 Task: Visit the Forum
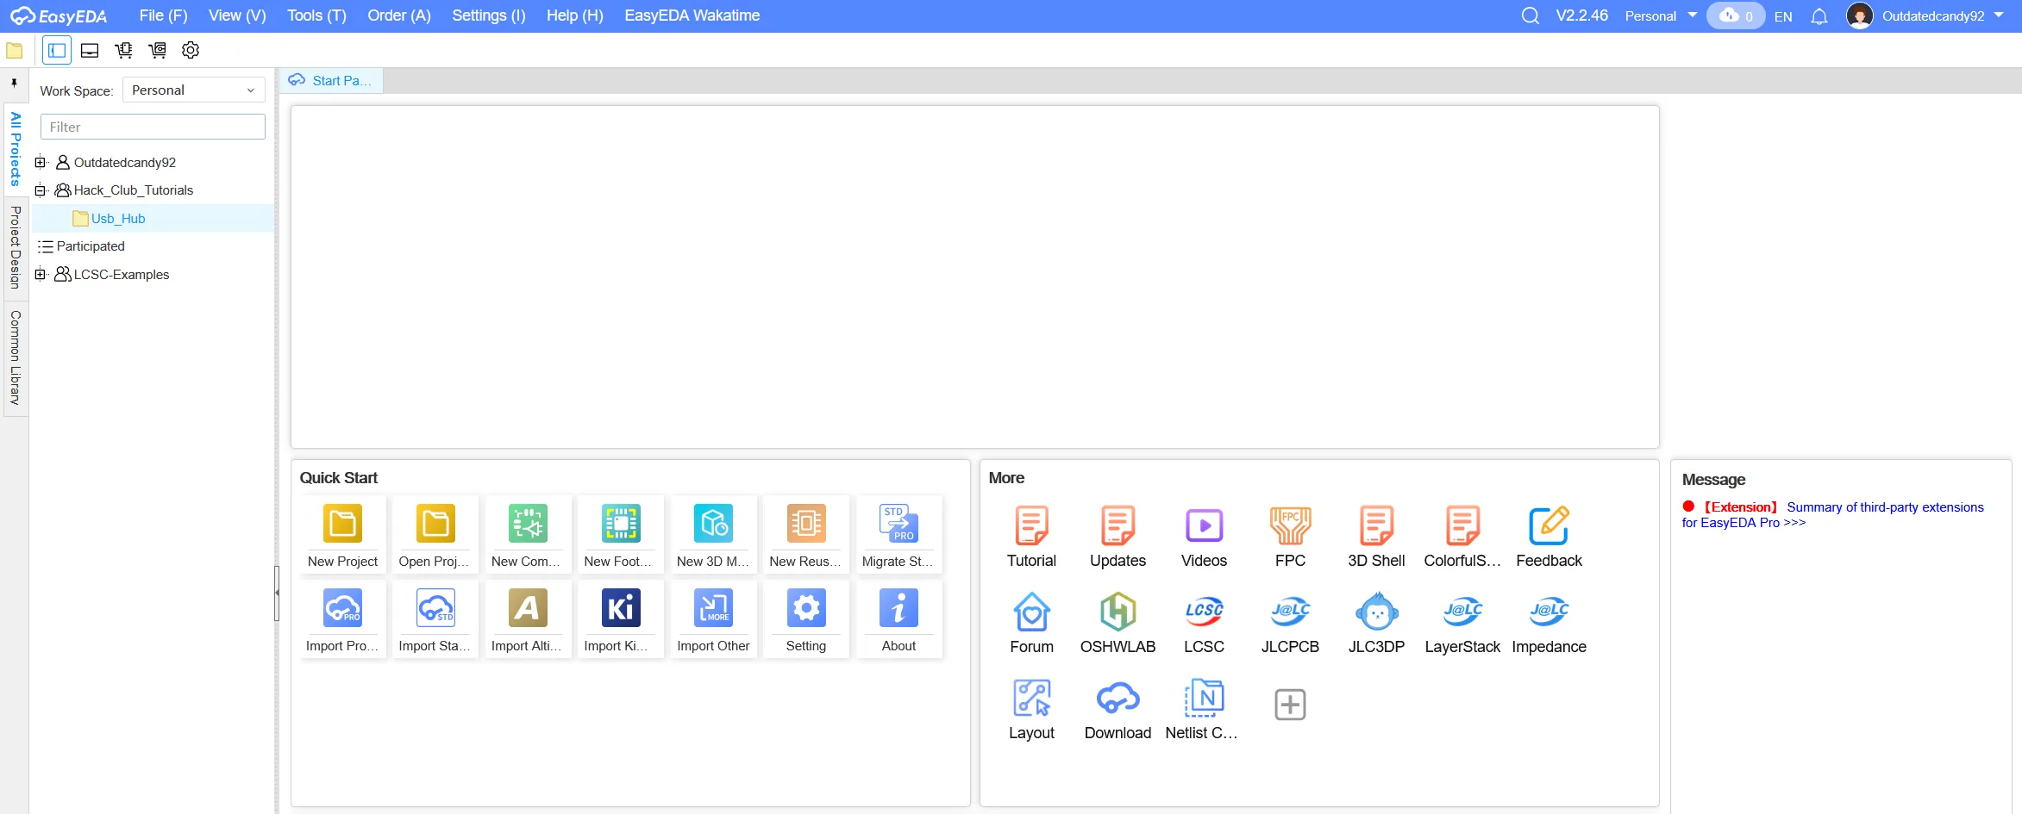(1031, 623)
